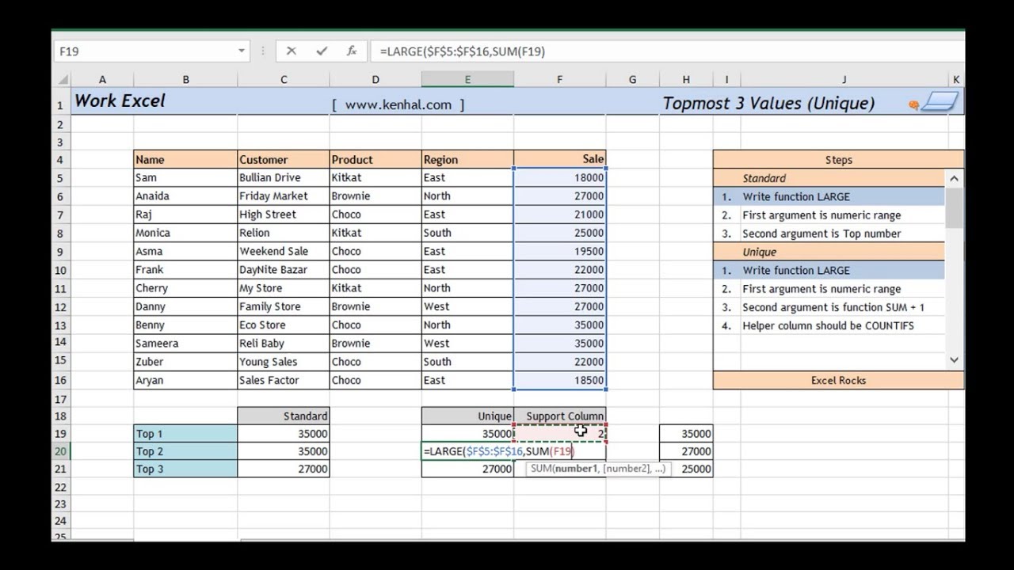The width and height of the screenshot is (1014, 570).
Task: Click the 'www.kenhal.com' text
Action: (x=398, y=104)
